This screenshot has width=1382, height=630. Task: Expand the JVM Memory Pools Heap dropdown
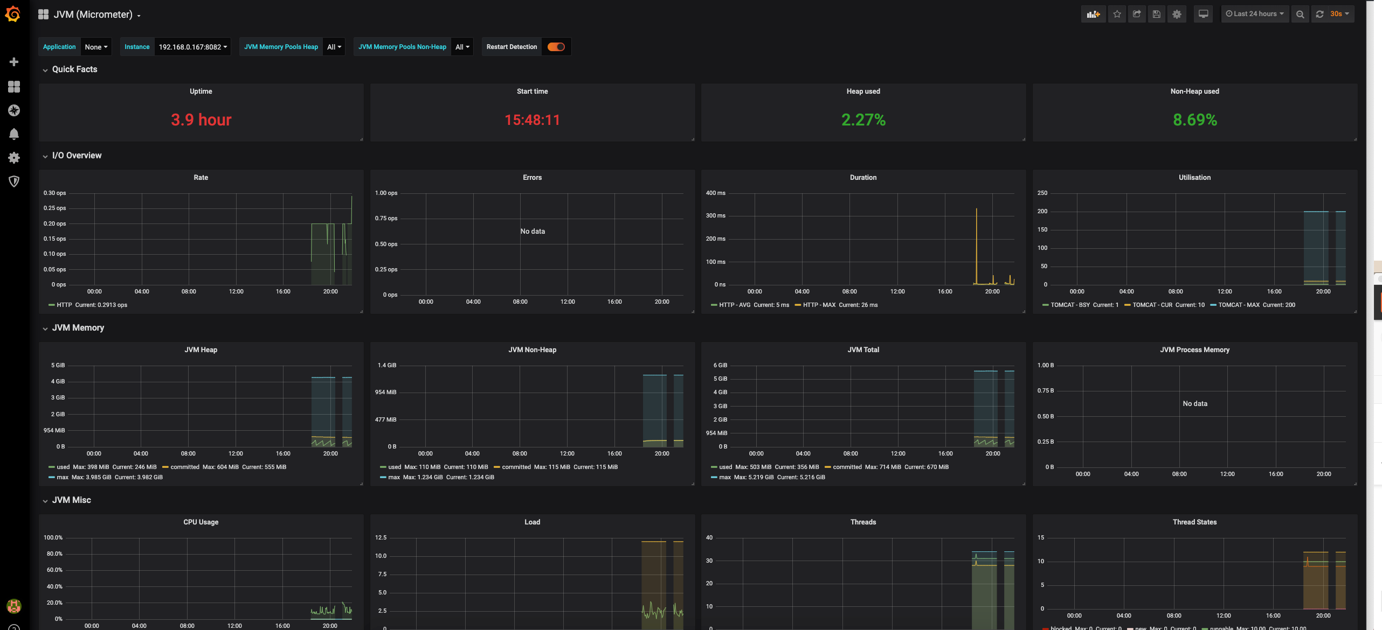click(333, 46)
